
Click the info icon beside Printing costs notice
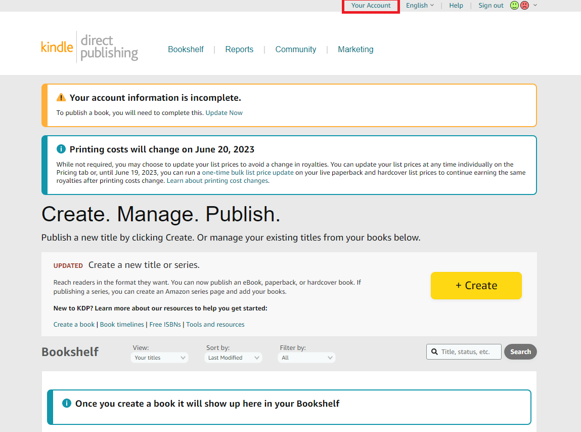click(x=61, y=149)
